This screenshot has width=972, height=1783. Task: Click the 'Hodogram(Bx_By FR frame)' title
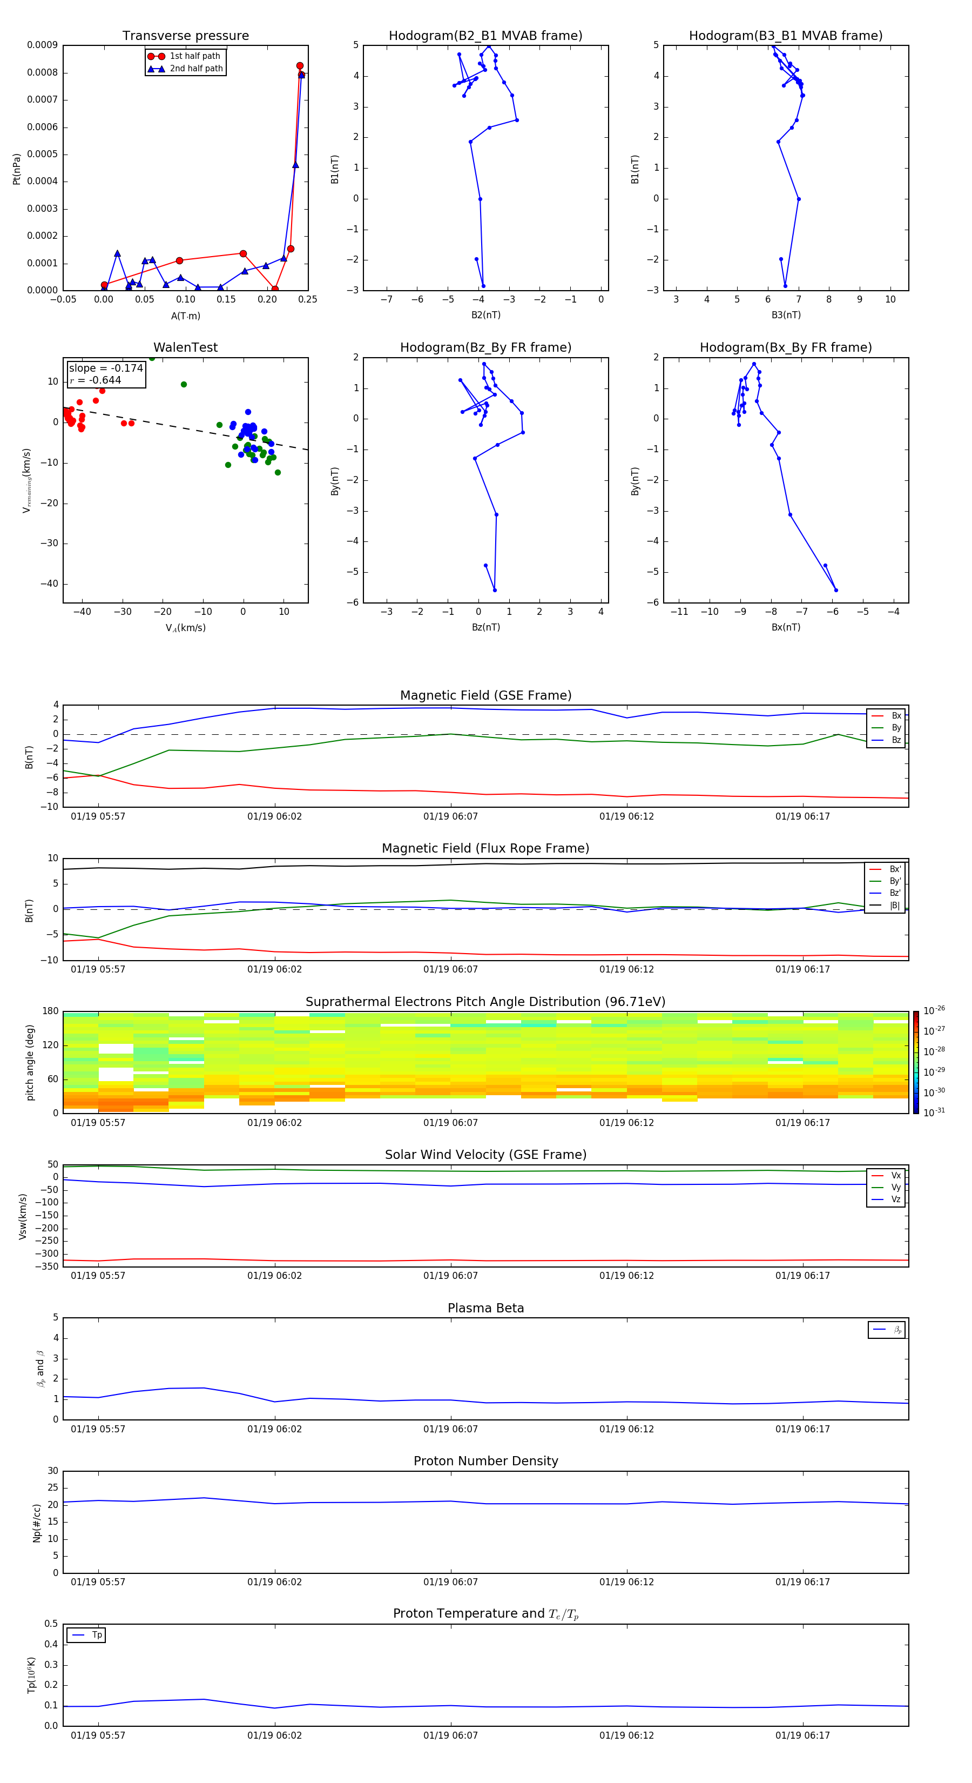coord(786,347)
